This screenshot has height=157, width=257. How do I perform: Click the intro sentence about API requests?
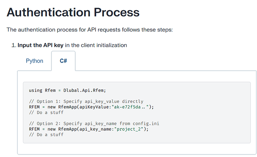click(x=90, y=29)
